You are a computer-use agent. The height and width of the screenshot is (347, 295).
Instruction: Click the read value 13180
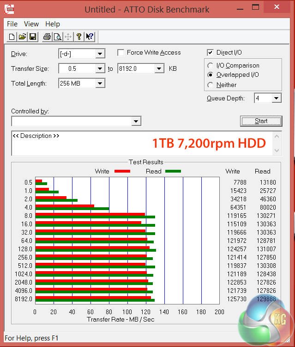pos(268,182)
